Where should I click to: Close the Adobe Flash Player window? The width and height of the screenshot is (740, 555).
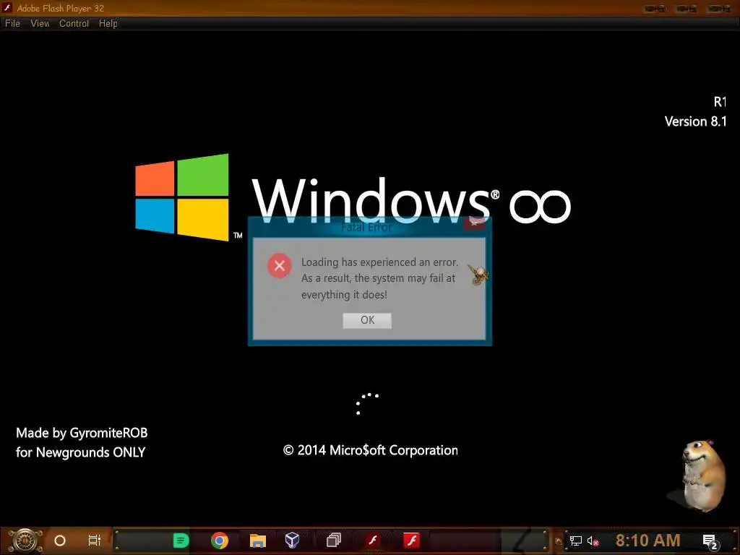719,9
